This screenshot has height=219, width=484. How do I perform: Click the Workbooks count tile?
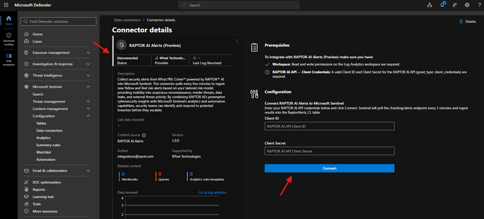(x=129, y=176)
